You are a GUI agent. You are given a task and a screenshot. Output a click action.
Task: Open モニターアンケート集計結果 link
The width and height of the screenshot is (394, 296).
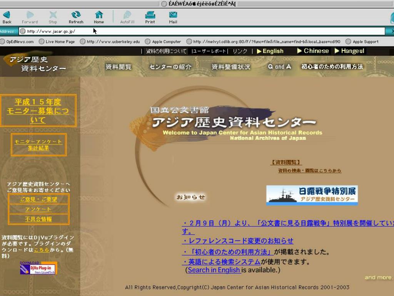(38, 145)
